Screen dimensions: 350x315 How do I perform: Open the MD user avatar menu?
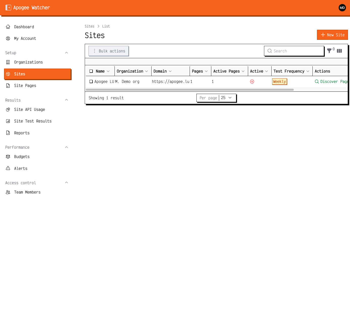pos(342,8)
